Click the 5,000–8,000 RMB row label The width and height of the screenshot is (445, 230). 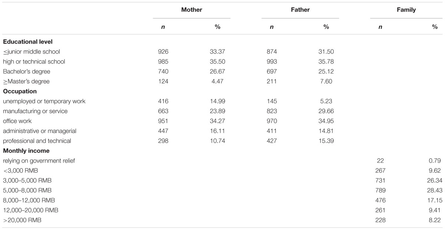pyautogui.click(x=27, y=190)
